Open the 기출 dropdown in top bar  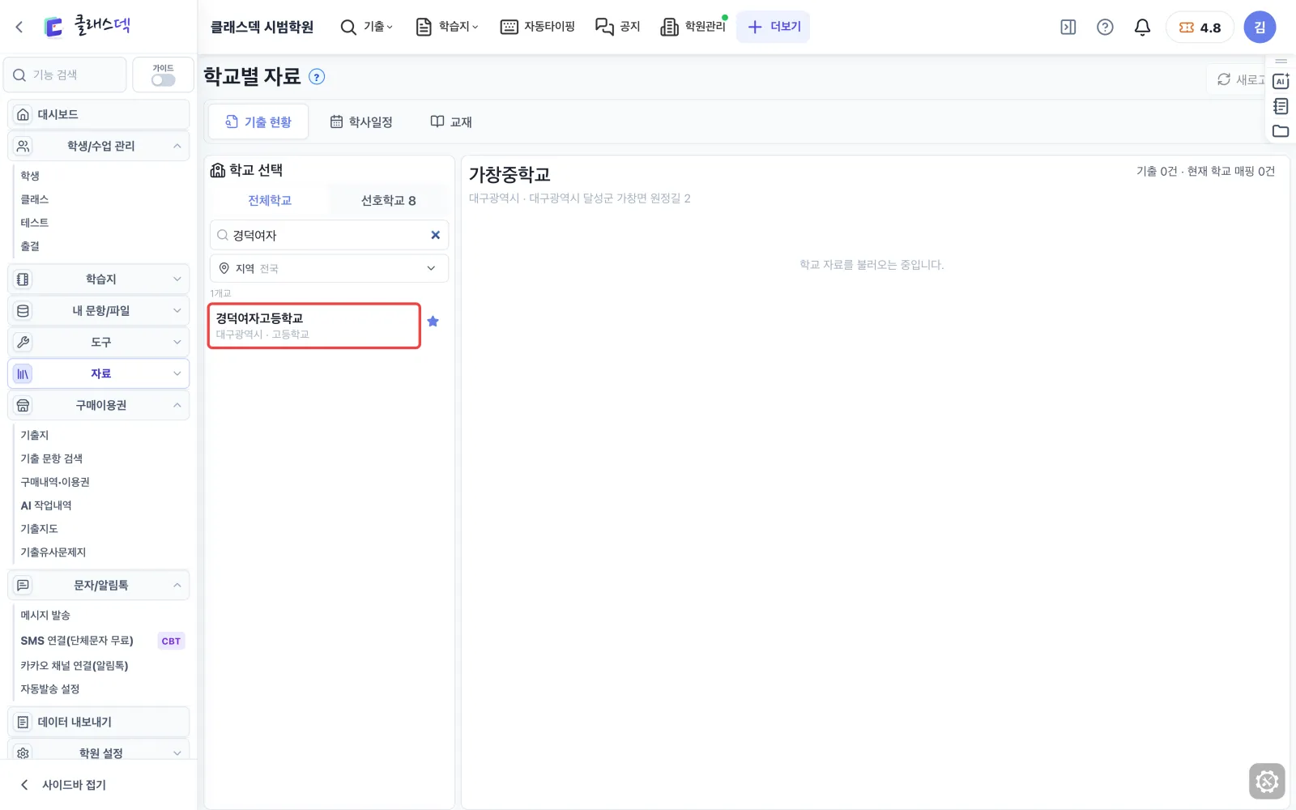367,27
